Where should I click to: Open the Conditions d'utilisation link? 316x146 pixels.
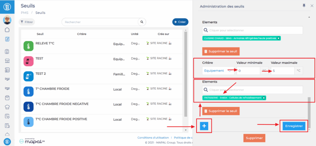pyautogui.click(x=153, y=138)
